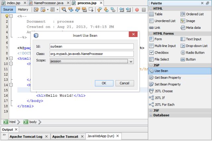Select Text Input palette item
The width and height of the screenshot is (212, 141).
191,39
